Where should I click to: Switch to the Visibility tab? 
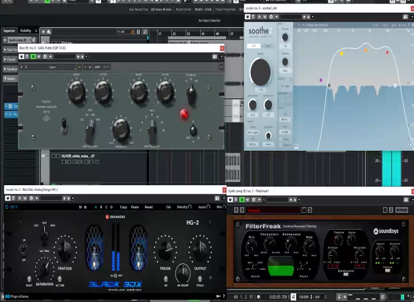26,31
